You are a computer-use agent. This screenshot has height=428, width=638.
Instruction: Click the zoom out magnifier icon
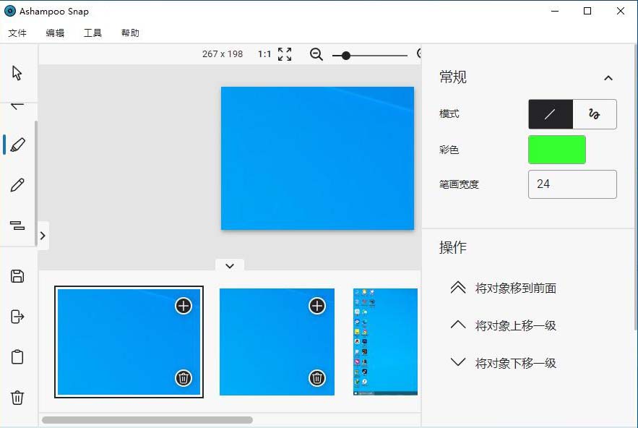coord(316,54)
